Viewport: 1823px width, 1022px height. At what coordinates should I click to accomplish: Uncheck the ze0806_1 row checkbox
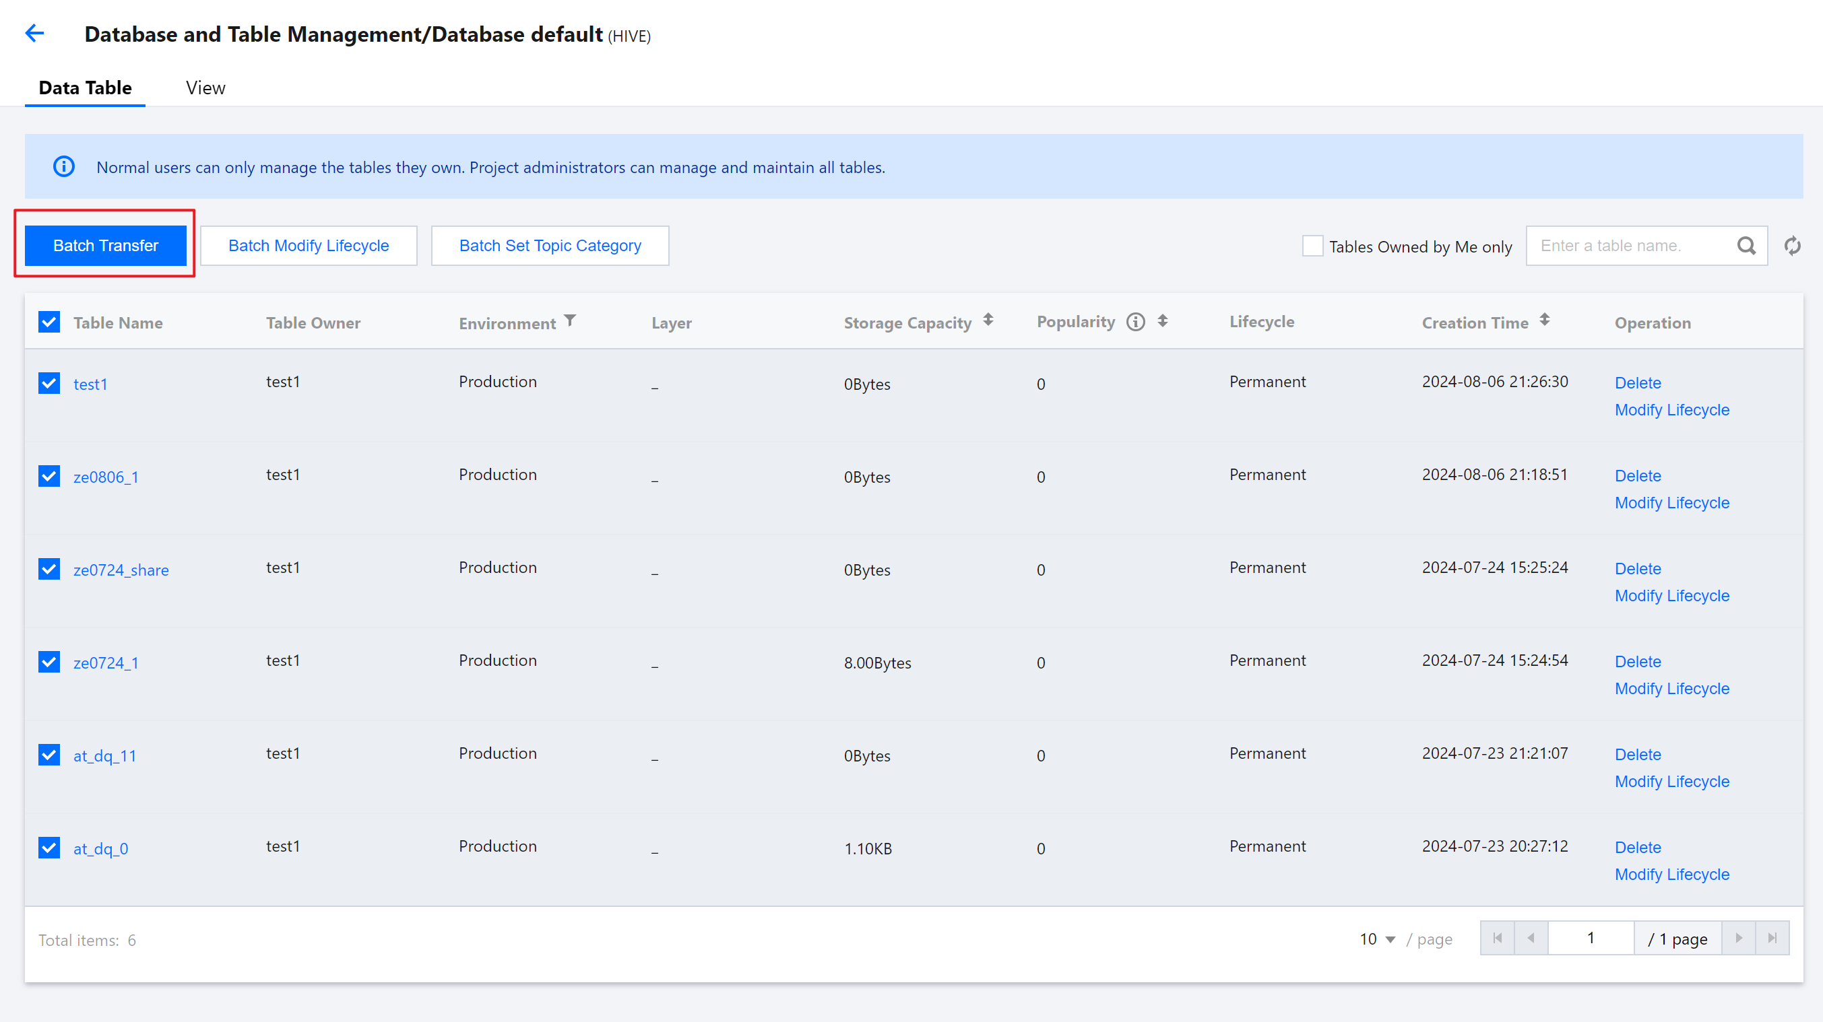[49, 477]
